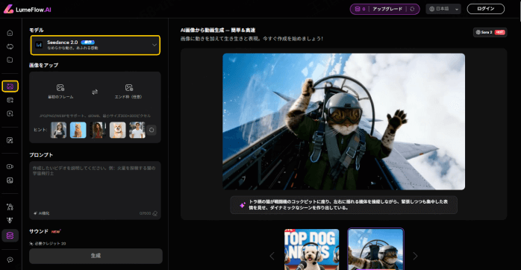
Task: Click the 生成 generate button
Action: [x=96, y=256]
